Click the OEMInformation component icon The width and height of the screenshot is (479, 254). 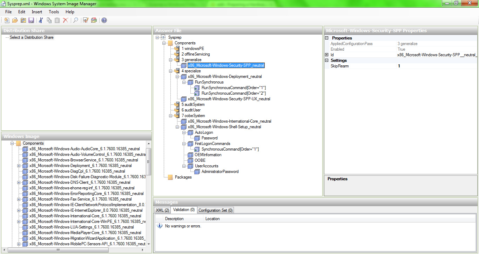pos(190,155)
